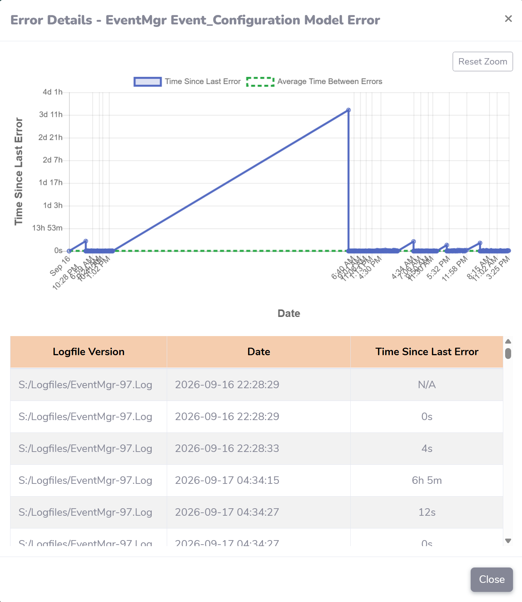Click the 1d 17h y-axis tick label
The width and height of the screenshot is (522, 602).
tap(51, 183)
